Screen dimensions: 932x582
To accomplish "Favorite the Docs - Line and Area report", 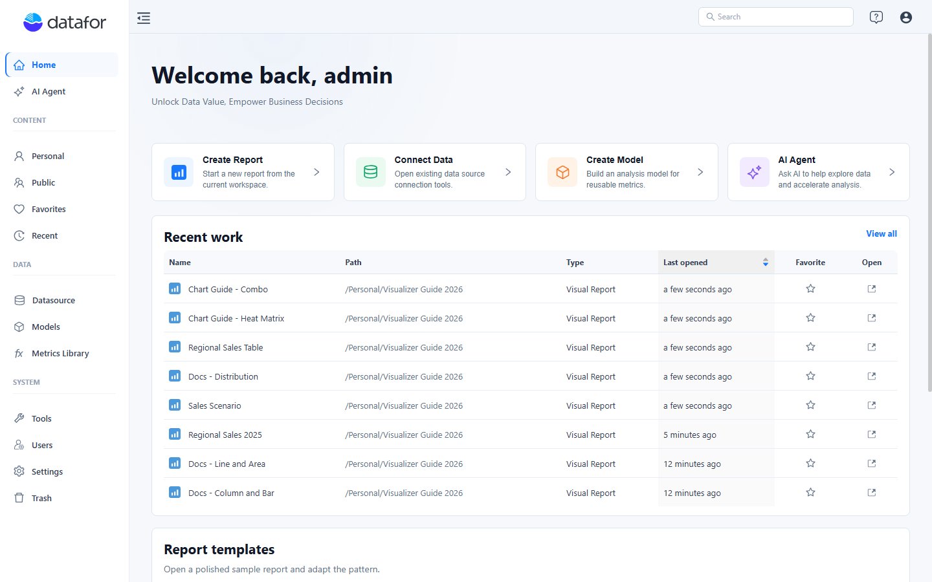I will (810, 463).
